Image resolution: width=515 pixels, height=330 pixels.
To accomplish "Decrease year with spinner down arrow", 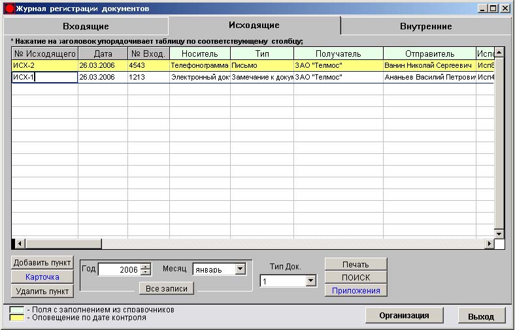I will pos(145,273).
